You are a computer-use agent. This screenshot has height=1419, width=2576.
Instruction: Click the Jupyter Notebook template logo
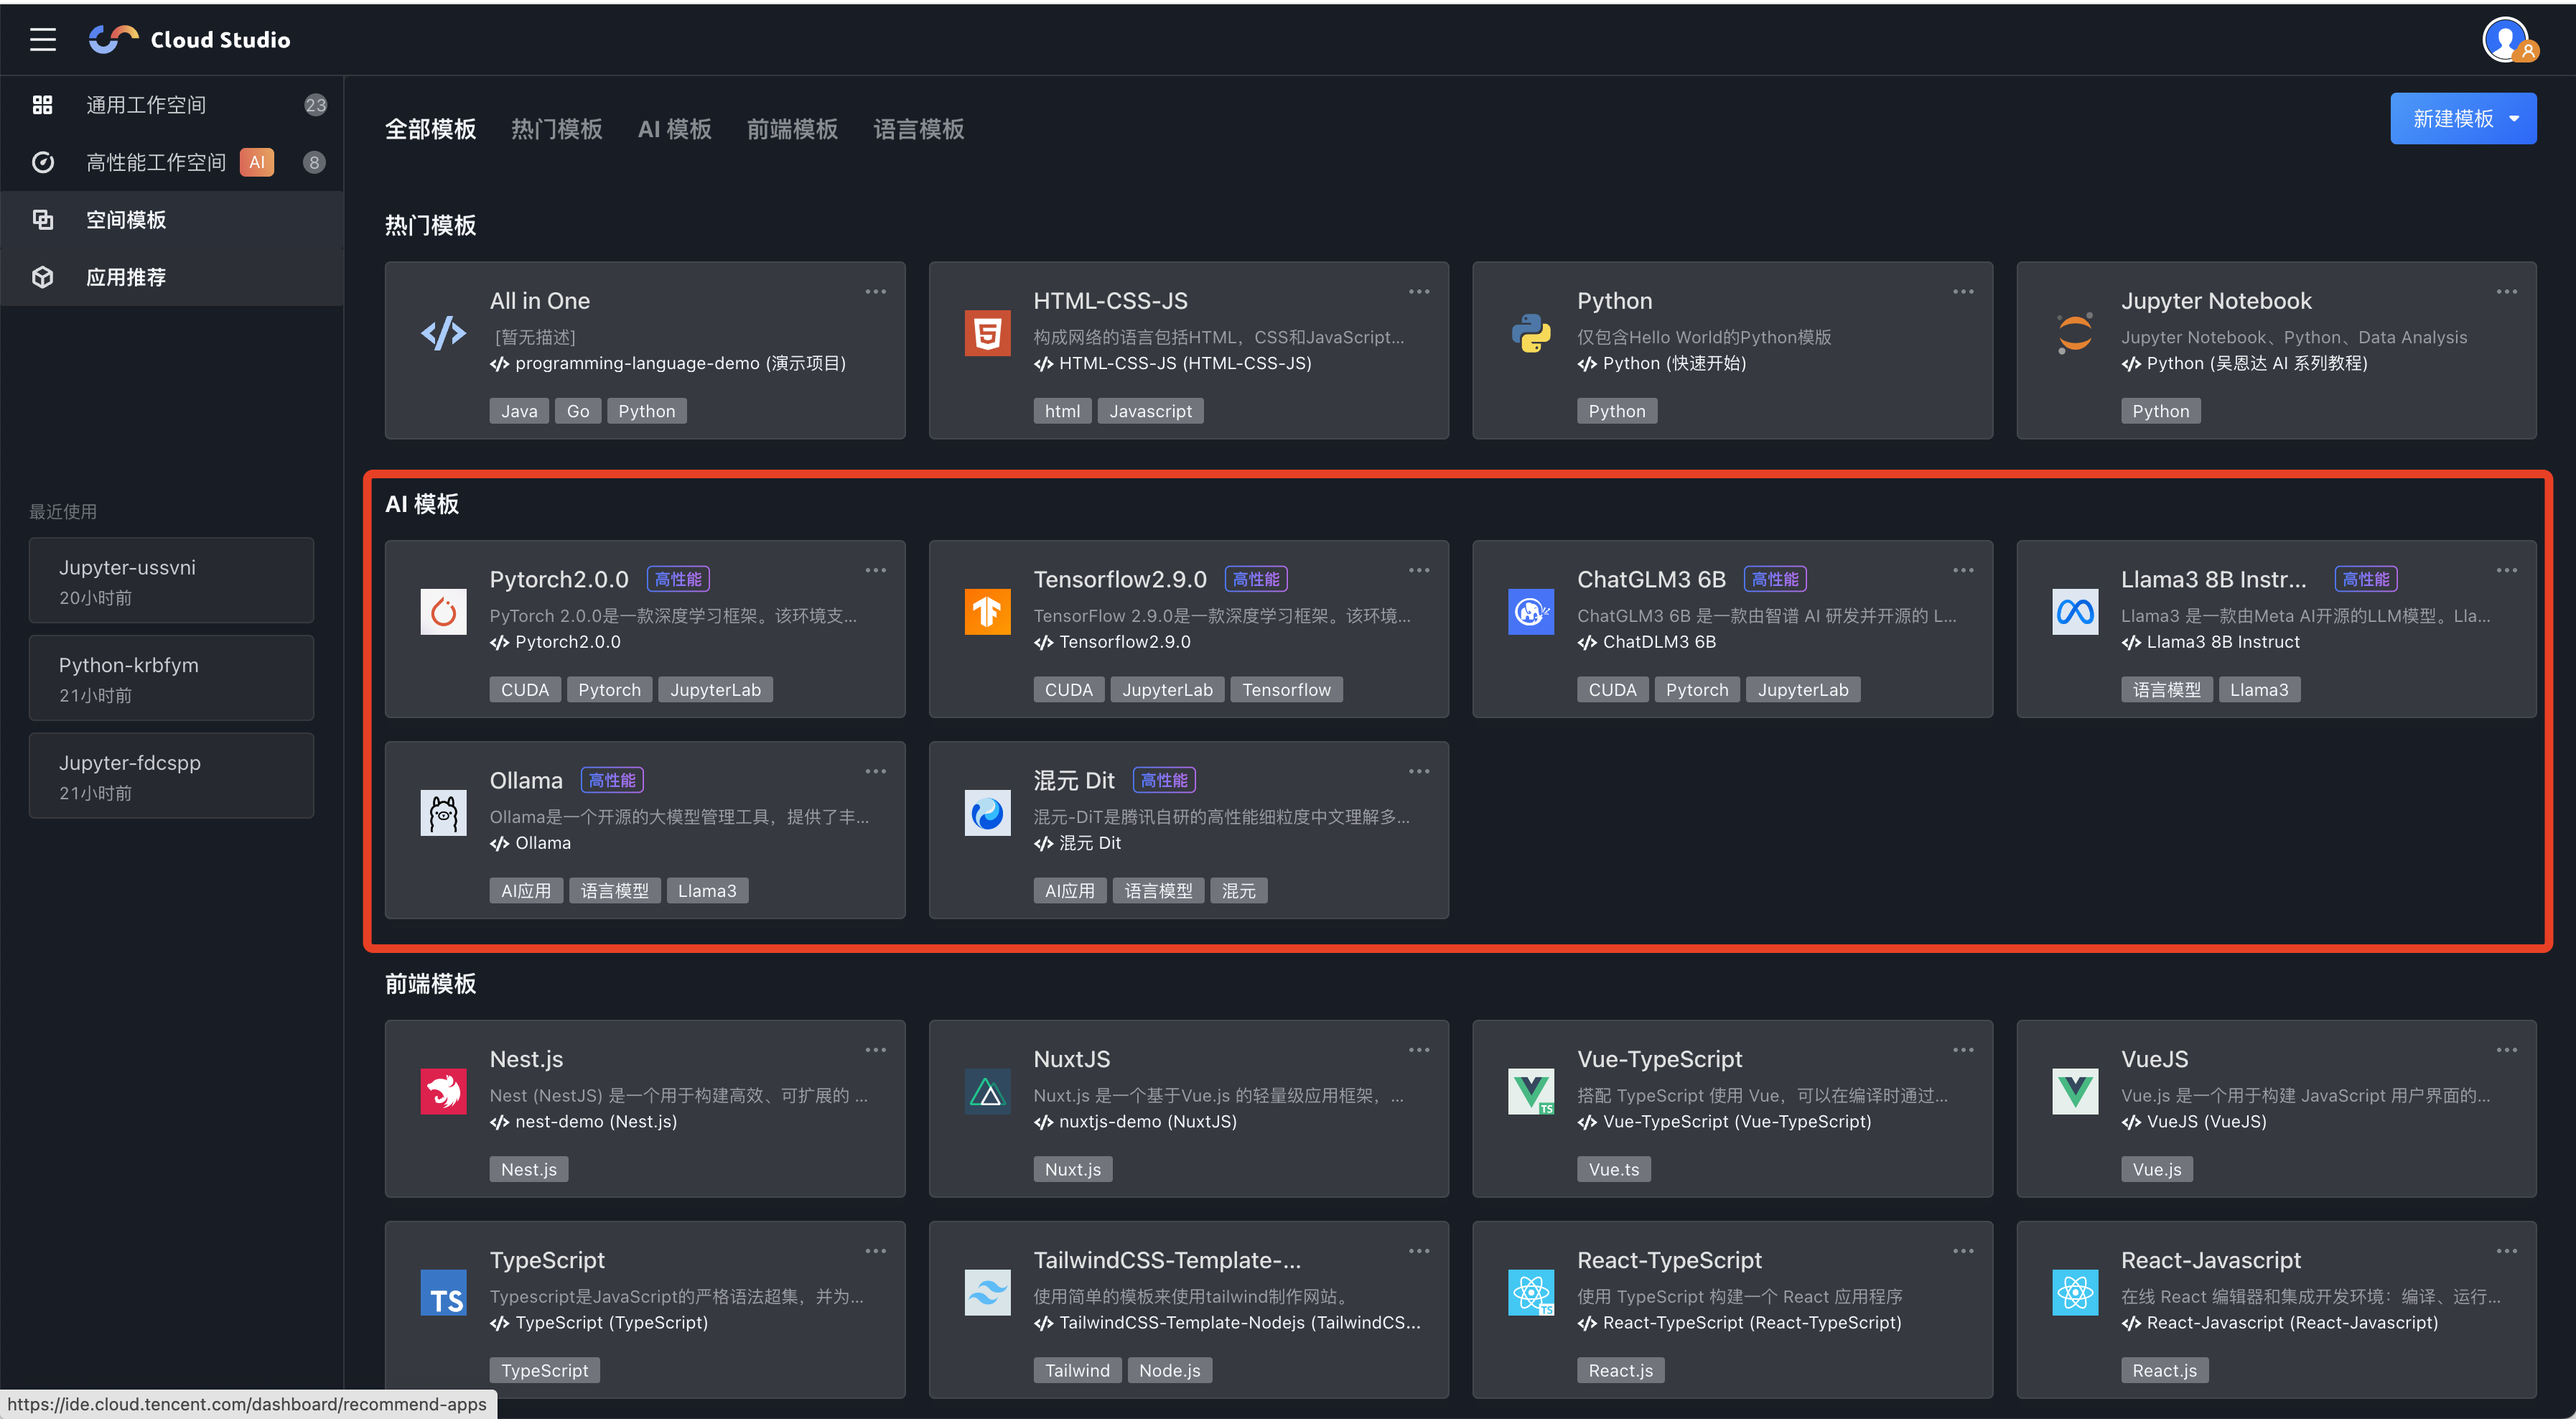[2074, 333]
